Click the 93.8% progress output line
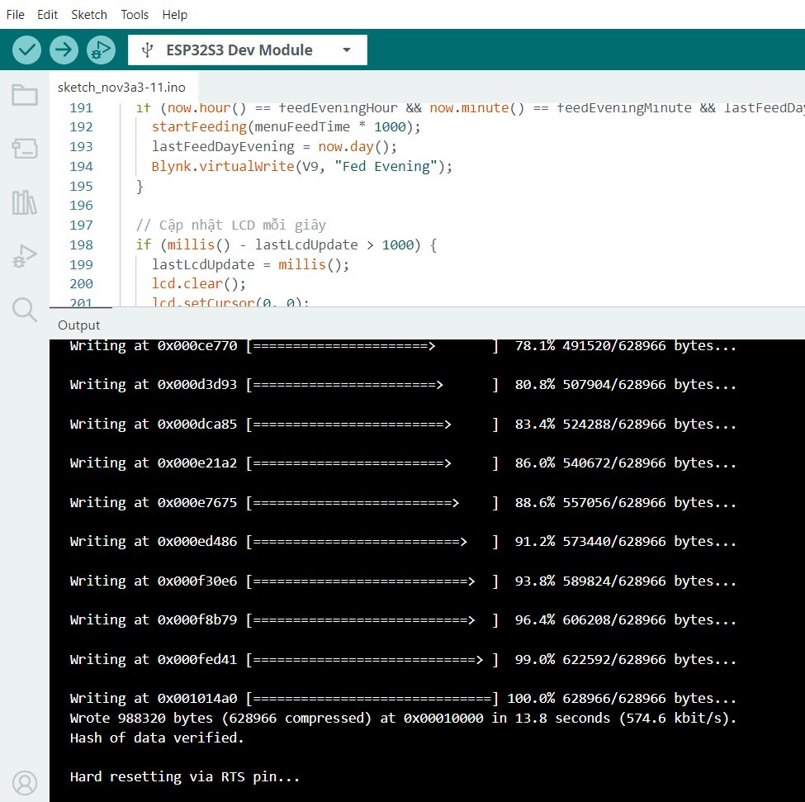Viewport: 805px width, 802px height. 403,581
